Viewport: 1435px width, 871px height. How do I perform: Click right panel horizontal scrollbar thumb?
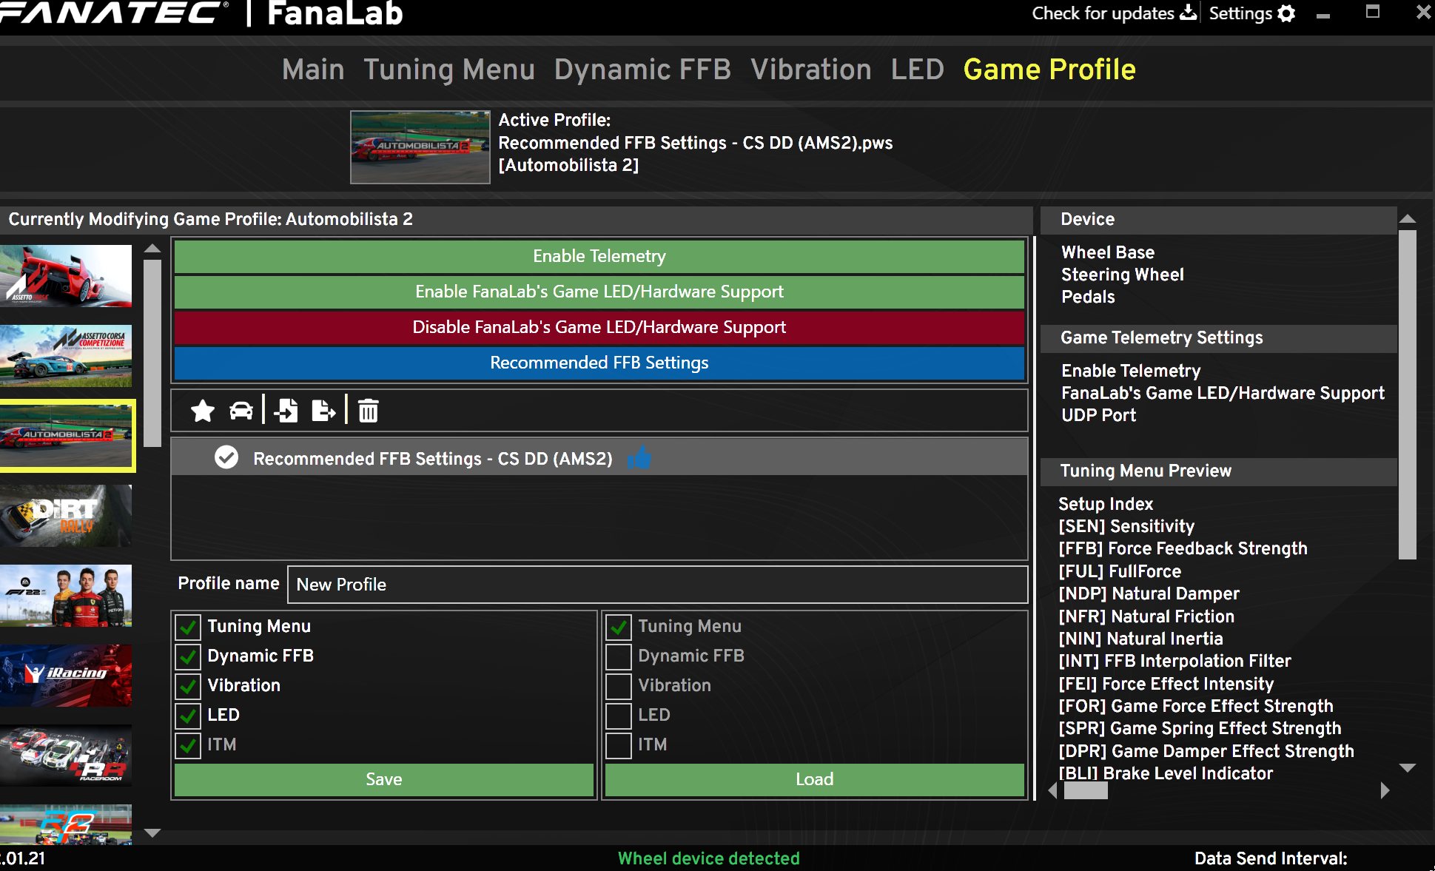point(1086,790)
